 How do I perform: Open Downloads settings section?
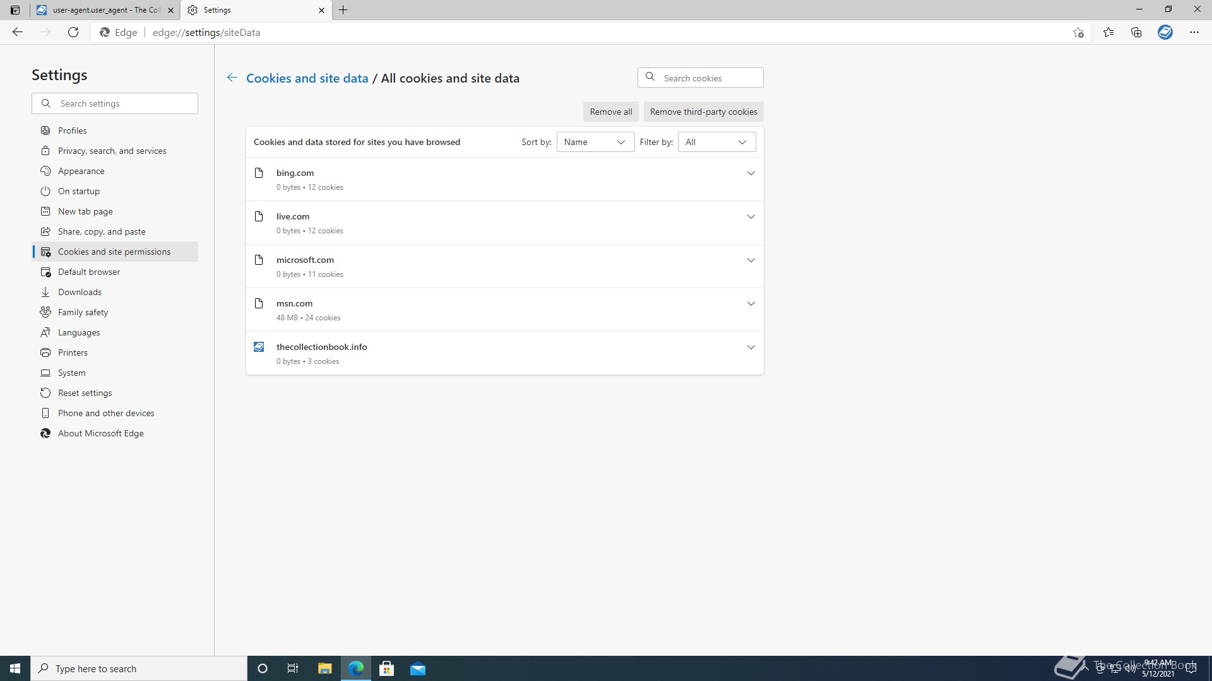click(115, 292)
